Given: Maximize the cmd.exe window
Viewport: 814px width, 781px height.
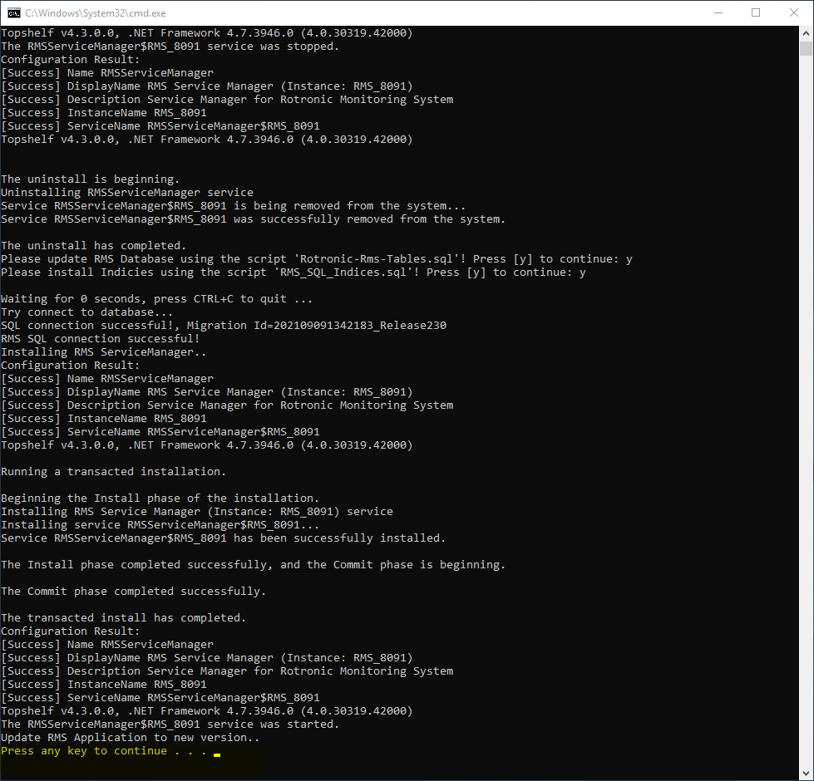Looking at the screenshot, I should 756,13.
